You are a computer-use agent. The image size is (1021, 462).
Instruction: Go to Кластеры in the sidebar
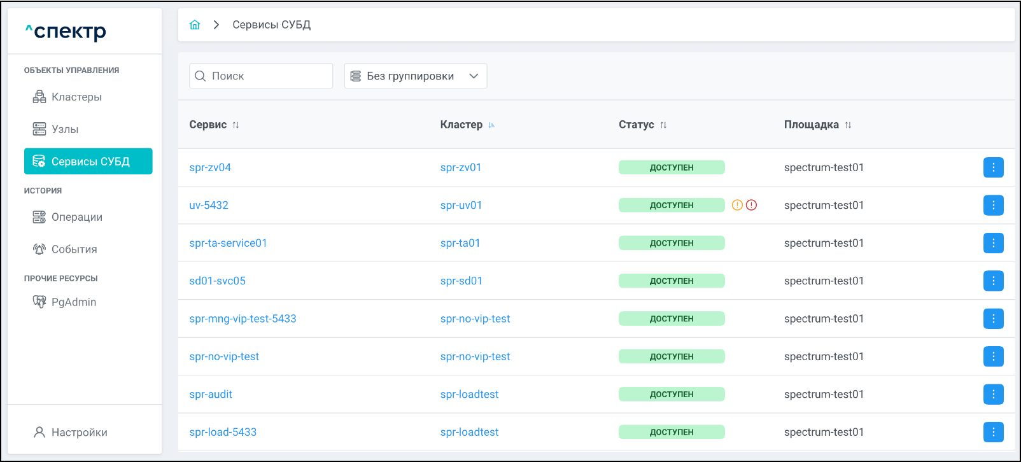(x=76, y=97)
